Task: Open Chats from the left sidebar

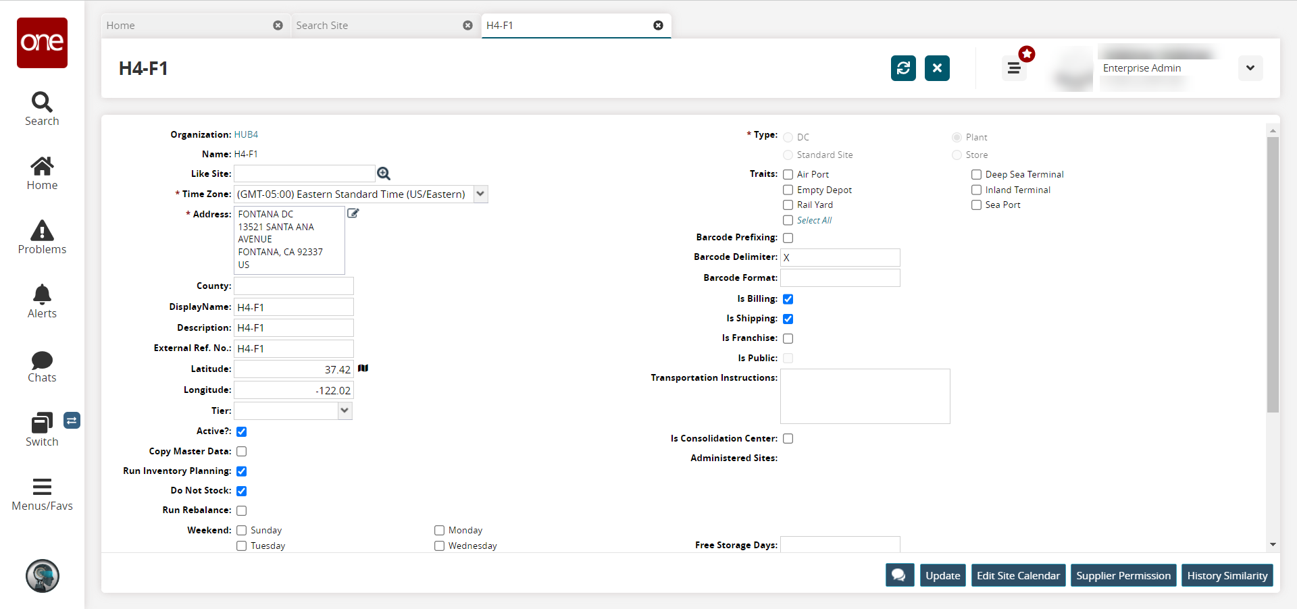Action: pyautogui.click(x=42, y=366)
